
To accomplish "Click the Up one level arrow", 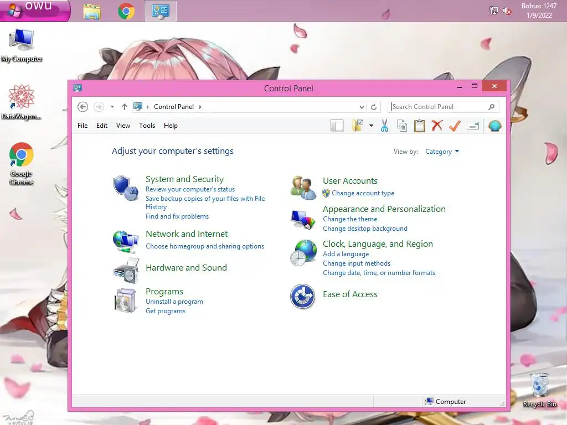I will click(x=125, y=107).
